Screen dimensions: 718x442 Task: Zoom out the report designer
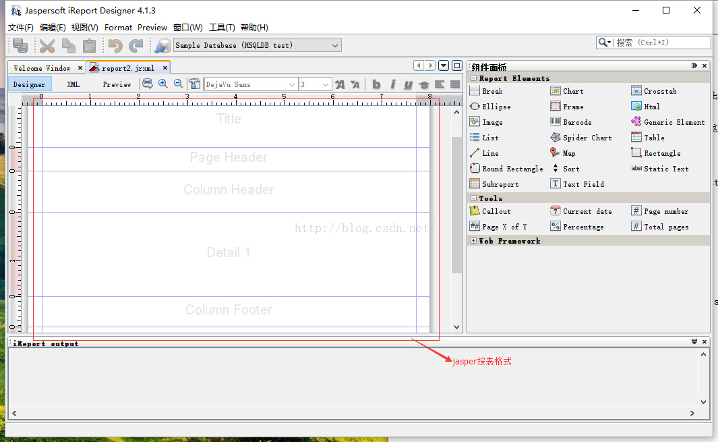[x=179, y=84]
